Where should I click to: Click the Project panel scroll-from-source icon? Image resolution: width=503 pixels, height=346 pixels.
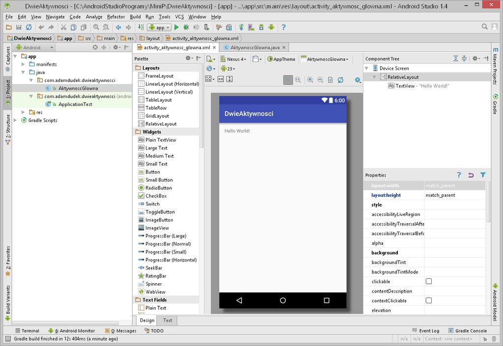pyautogui.click(x=95, y=48)
